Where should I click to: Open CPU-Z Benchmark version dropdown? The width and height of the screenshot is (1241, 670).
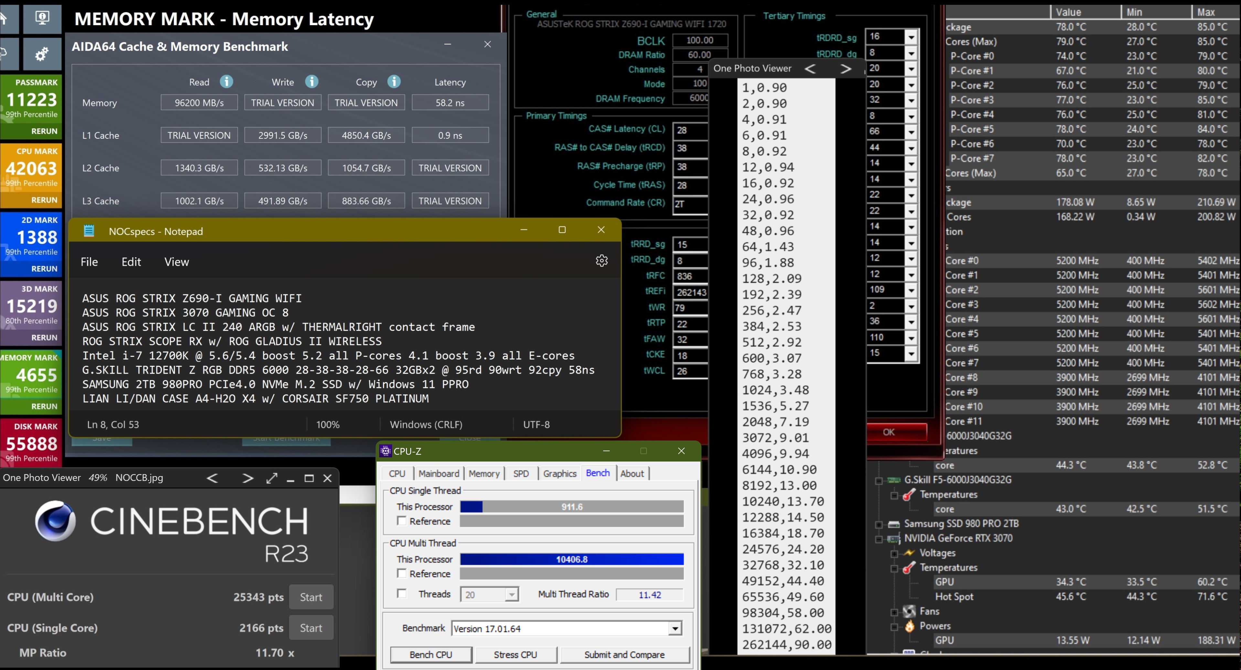point(675,629)
